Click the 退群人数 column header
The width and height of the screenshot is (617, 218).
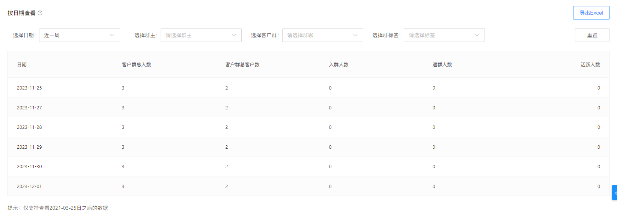tap(442, 65)
